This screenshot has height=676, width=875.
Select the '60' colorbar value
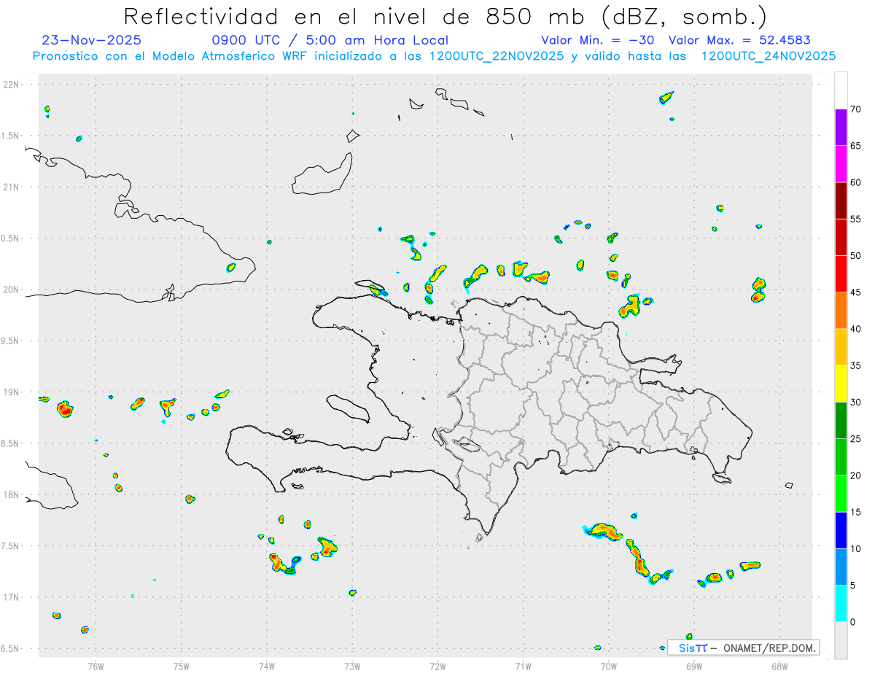[x=857, y=182]
